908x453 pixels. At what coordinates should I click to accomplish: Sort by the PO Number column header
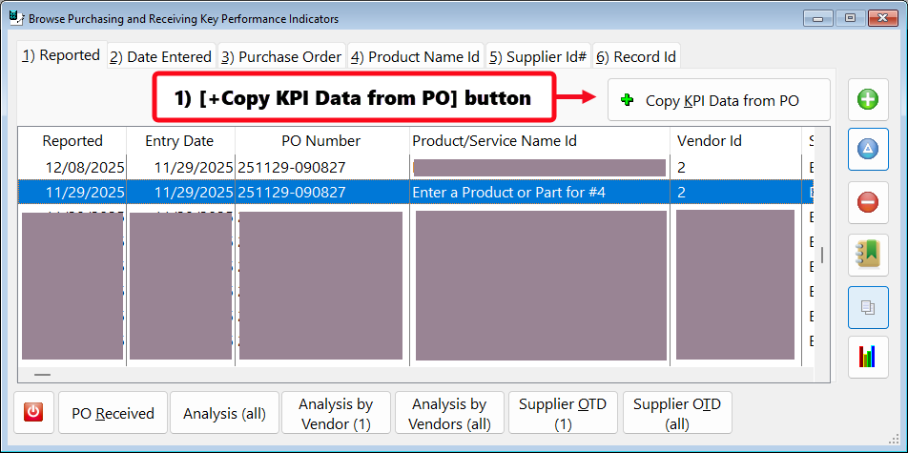[320, 141]
